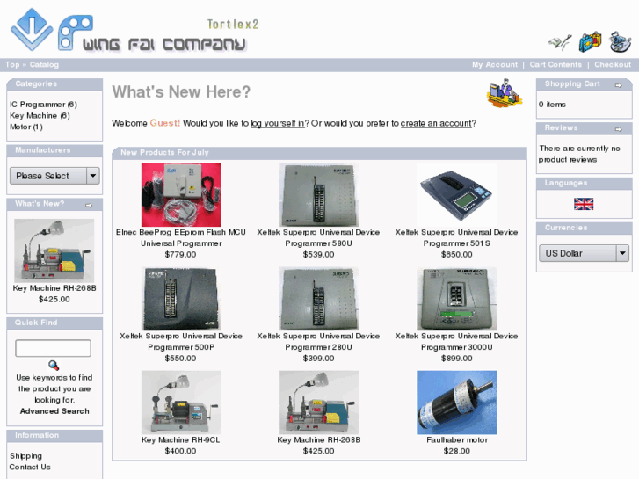
Task: Click Faulhaber motor product name
Action: 457,439
